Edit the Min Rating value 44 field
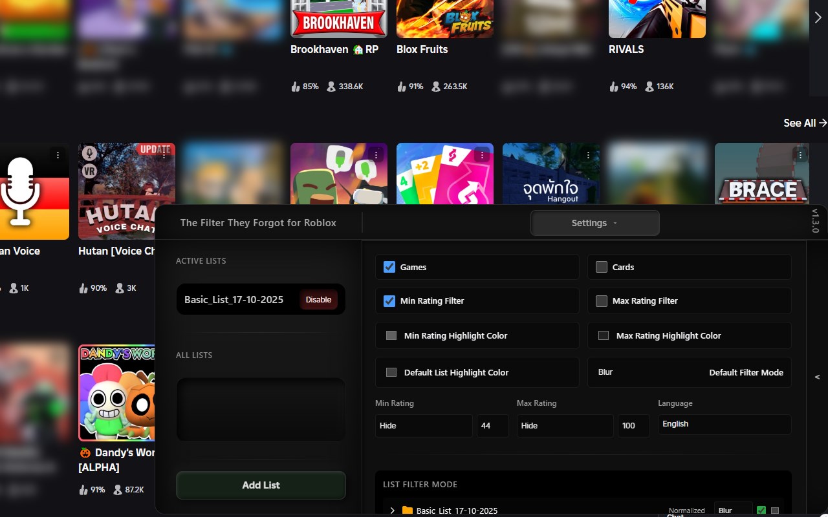The width and height of the screenshot is (828, 517). [492, 426]
